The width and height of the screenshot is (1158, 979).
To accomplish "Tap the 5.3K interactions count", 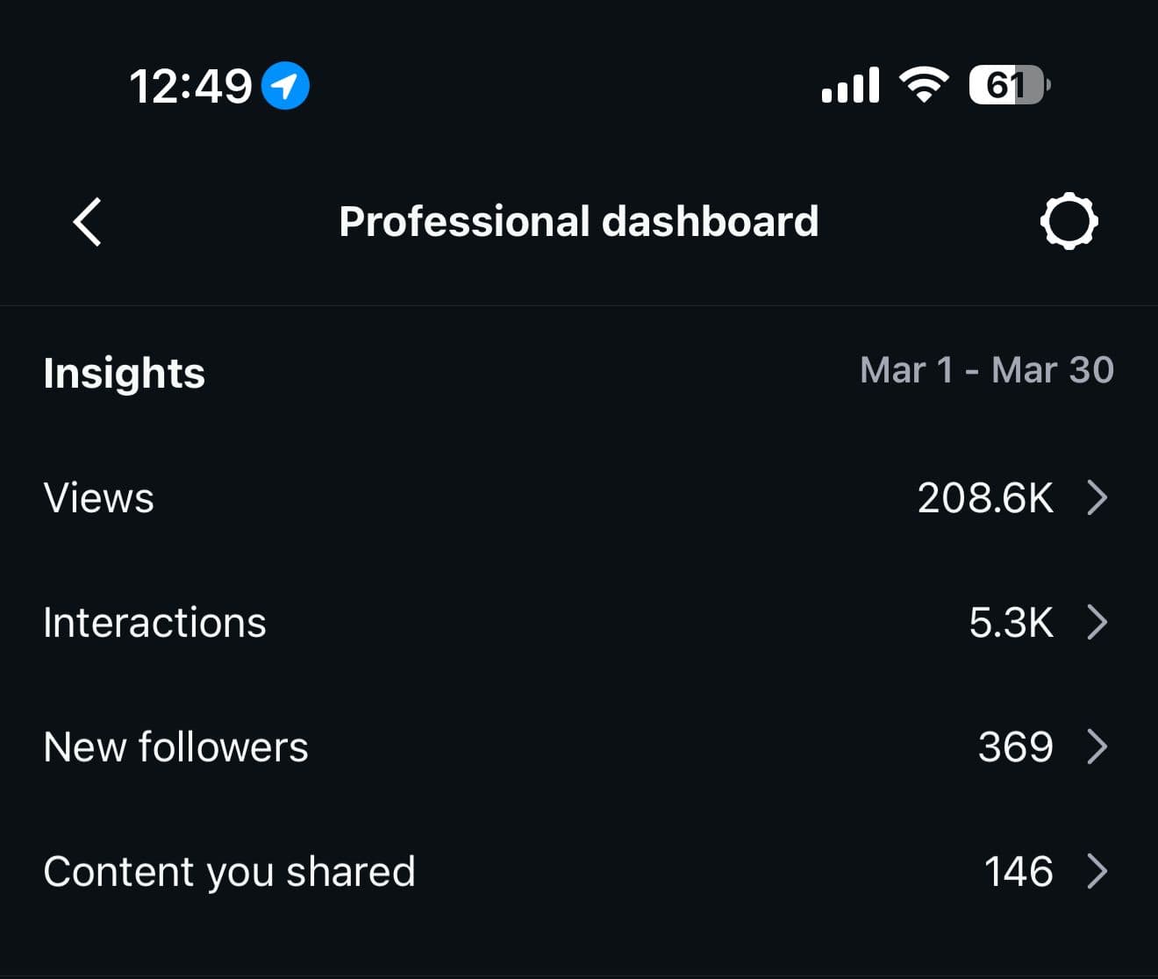I will click(x=1011, y=622).
